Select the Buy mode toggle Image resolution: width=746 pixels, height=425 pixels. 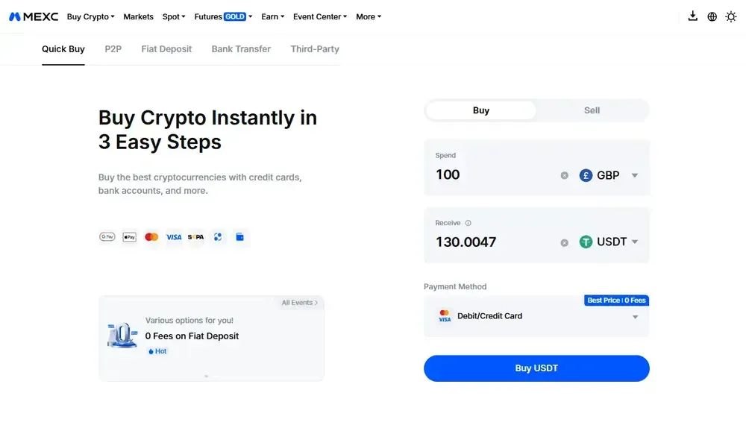481,110
